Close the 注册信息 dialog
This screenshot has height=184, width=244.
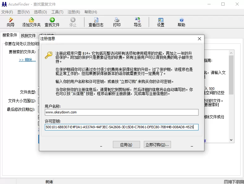click(x=199, y=39)
